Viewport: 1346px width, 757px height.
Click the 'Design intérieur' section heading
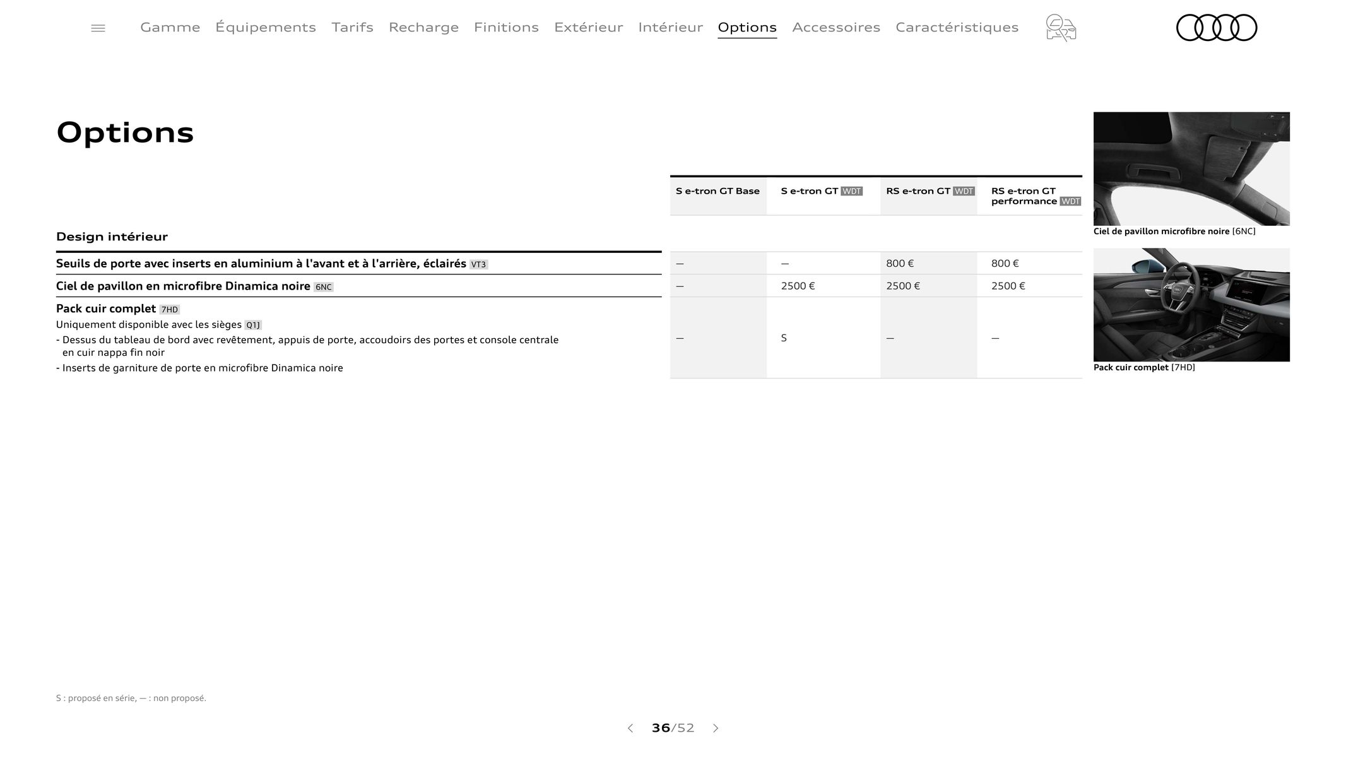112,237
